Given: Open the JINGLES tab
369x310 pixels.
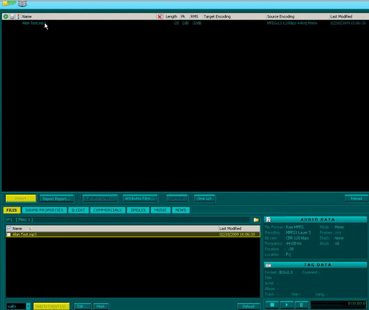Looking at the screenshot, I should coord(138,210).
